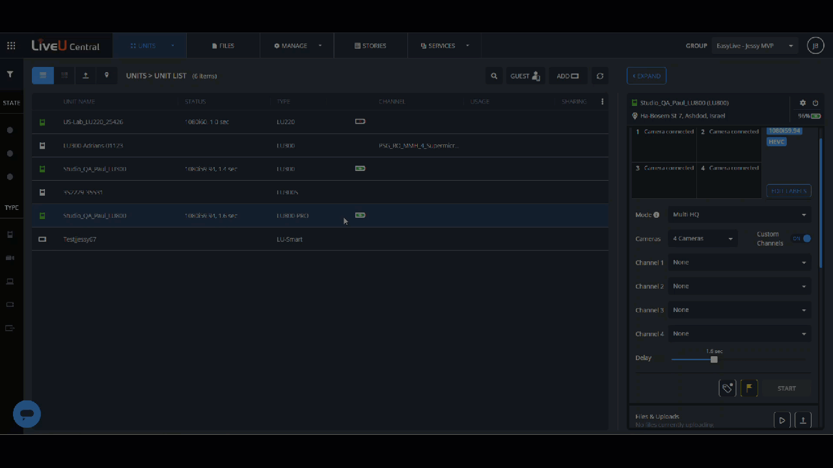
Task: Sort by Status column header
Action: click(x=195, y=101)
